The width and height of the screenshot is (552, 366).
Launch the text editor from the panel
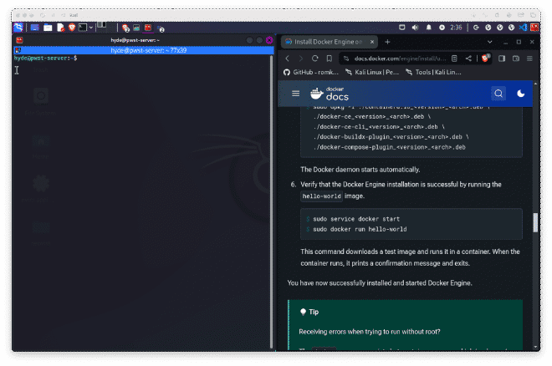click(x=60, y=28)
